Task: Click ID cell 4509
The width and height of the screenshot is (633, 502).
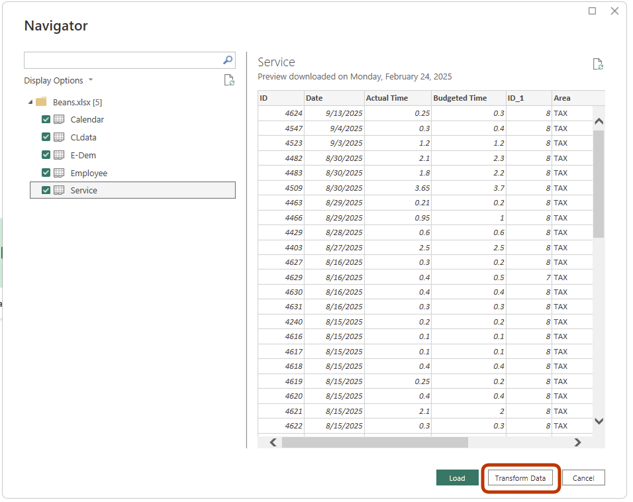Action: pyautogui.click(x=281, y=188)
